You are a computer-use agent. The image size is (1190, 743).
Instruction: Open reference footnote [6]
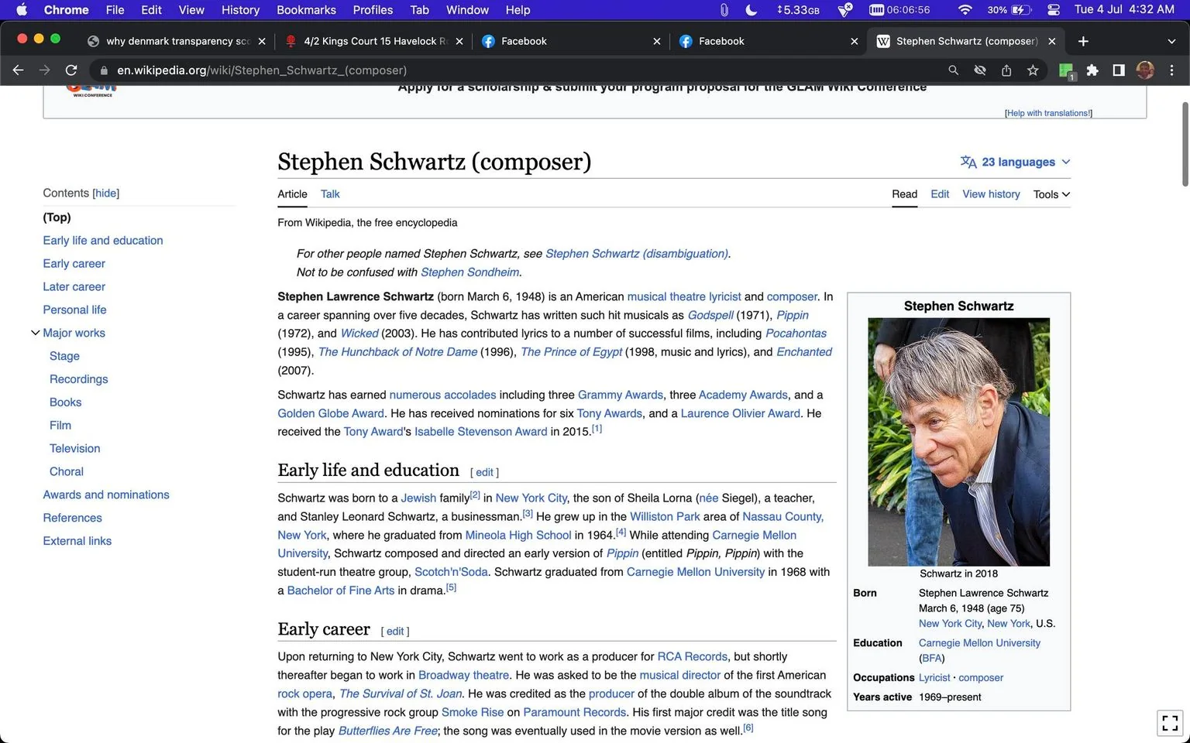(x=748, y=728)
